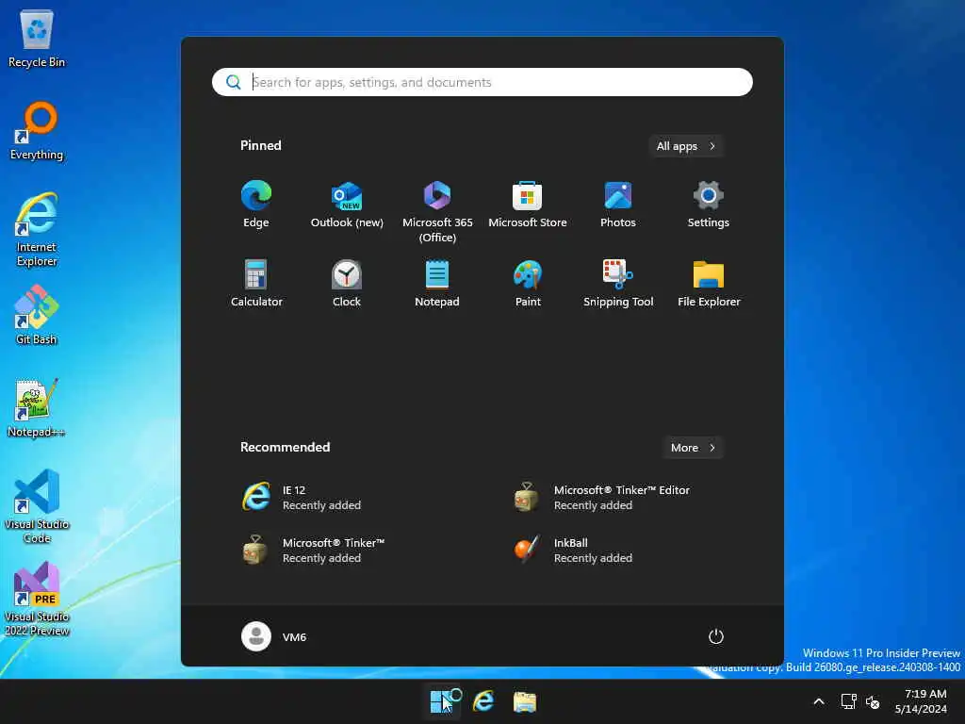Click the Pinned section heading
This screenshot has height=724, width=965.
[x=260, y=145]
